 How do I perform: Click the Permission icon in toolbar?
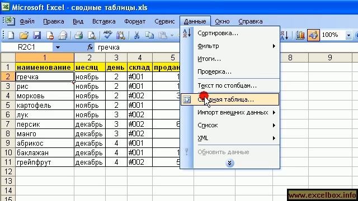click(x=50, y=35)
